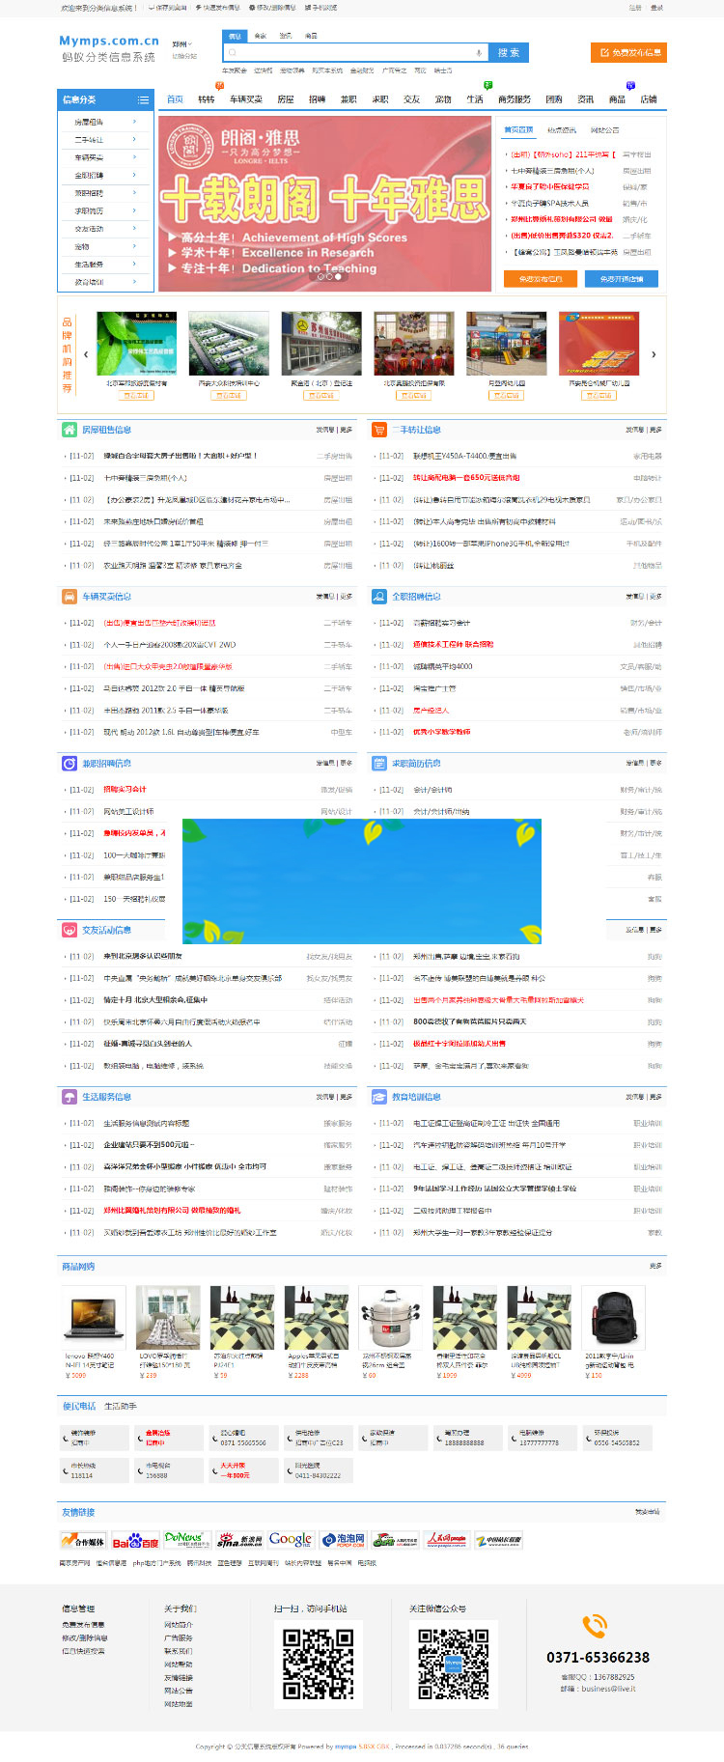Screen dimensions: 724x1762
Task: Click the green house rental section icon
Action: coord(70,430)
